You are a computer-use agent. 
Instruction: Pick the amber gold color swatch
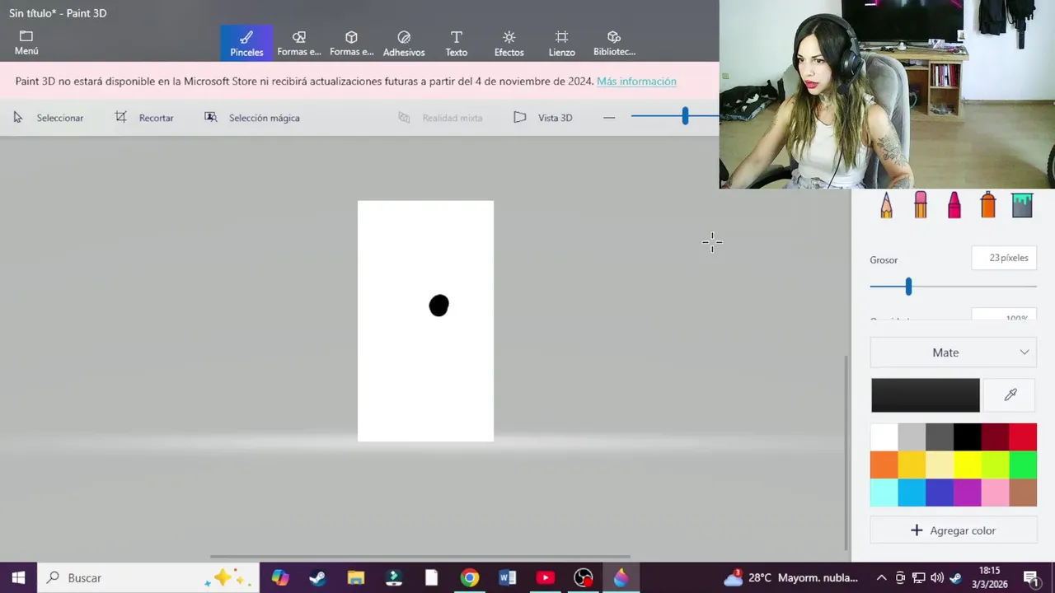(x=912, y=465)
